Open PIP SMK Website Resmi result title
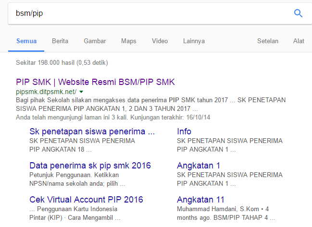The image size is (312, 227). pyautogui.click(x=95, y=82)
